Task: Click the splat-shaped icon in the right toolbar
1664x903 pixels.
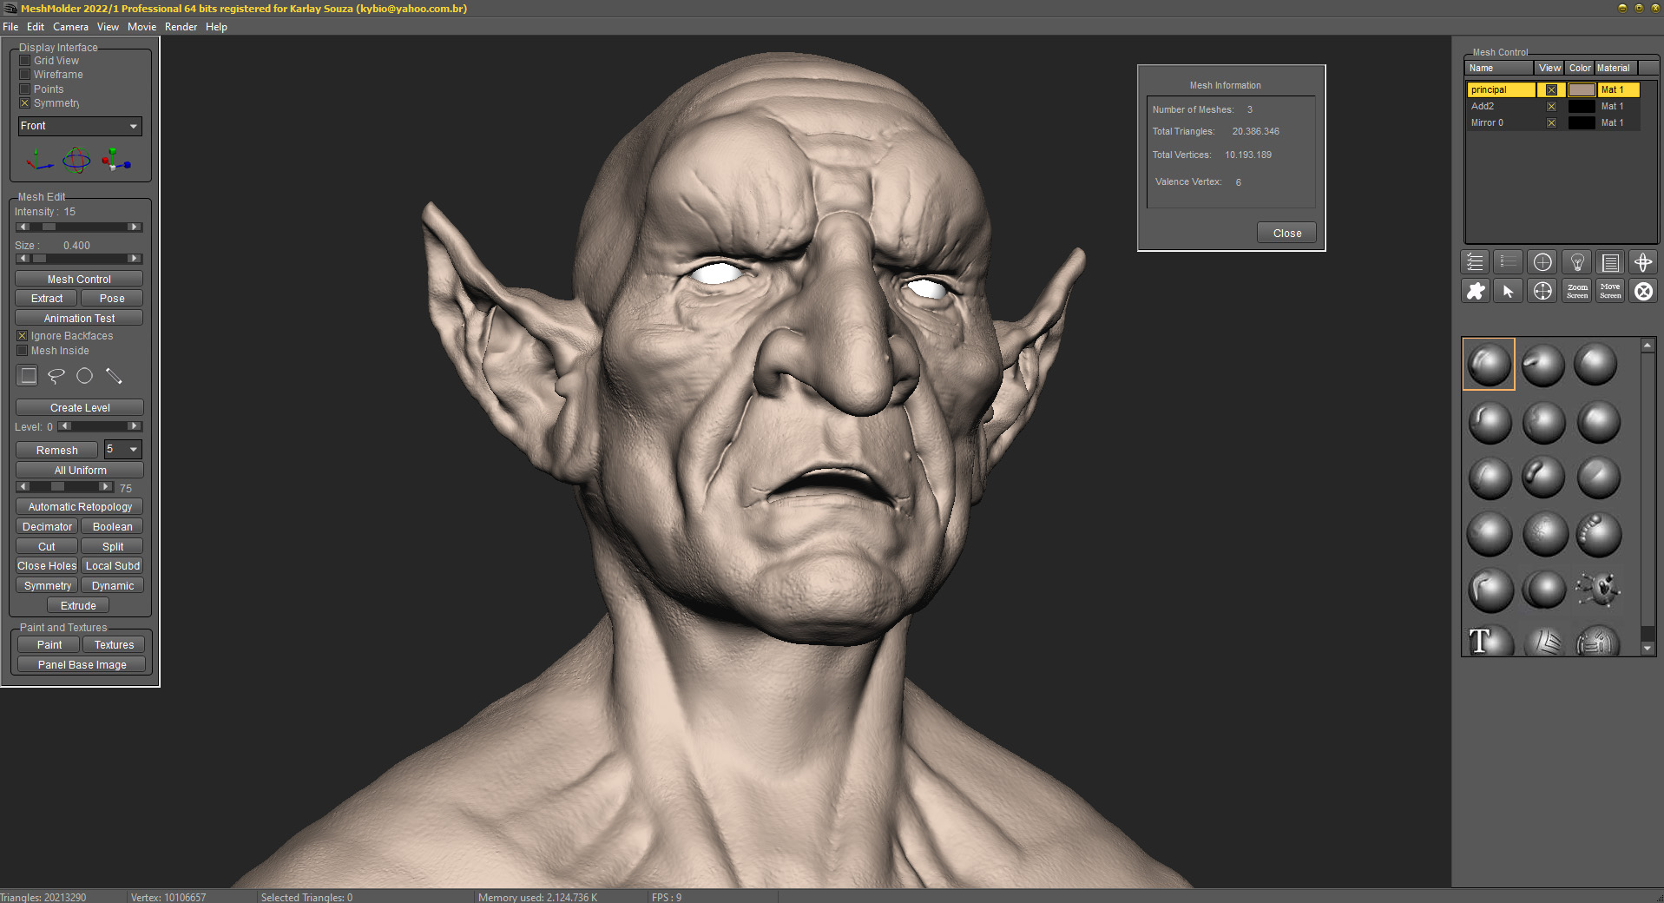Action: click(1475, 291)
